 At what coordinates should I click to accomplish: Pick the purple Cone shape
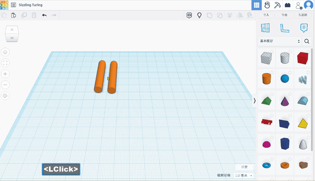[x=285, y=101]
